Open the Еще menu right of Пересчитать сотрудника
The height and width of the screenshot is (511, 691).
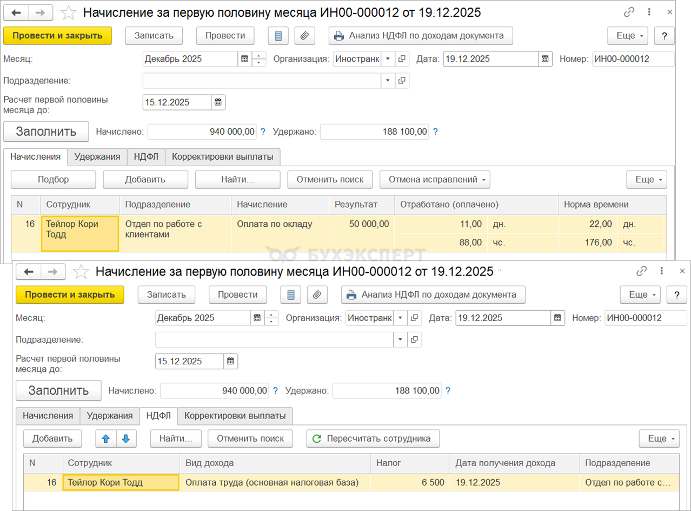click(x=659, y=438)
